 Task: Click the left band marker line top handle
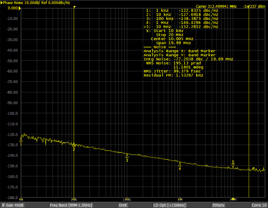point(74,7)
